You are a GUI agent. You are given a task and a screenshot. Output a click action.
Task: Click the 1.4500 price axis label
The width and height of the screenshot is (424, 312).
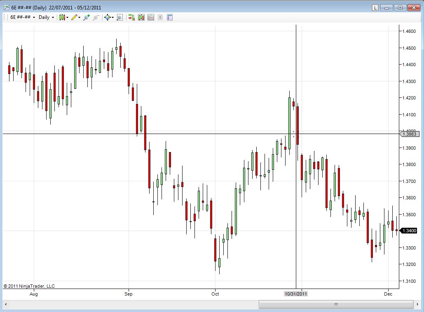click(409, 48)
